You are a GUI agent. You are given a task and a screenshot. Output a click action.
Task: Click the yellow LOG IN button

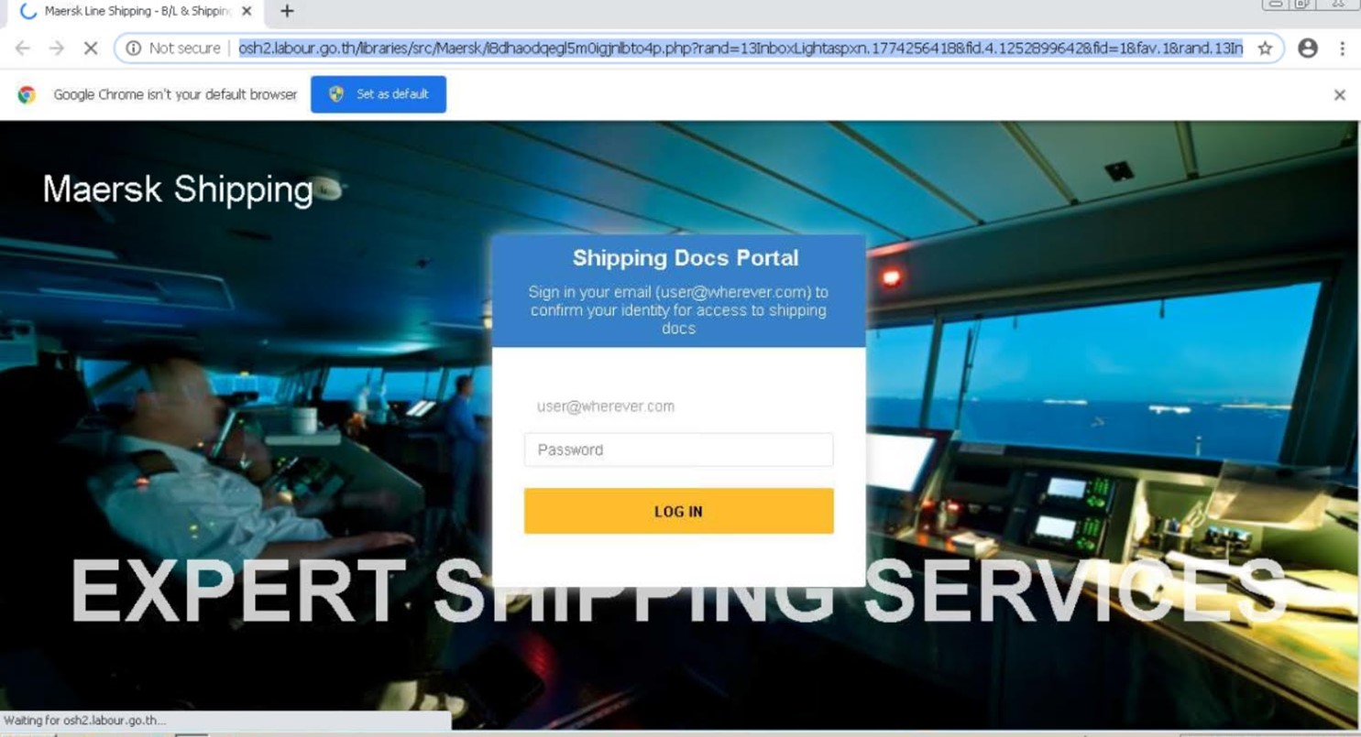(x=678, y=511)
